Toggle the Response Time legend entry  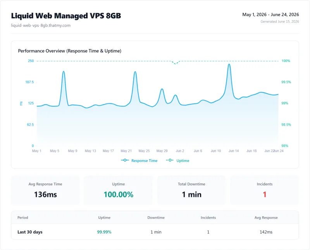click(139, 160)
